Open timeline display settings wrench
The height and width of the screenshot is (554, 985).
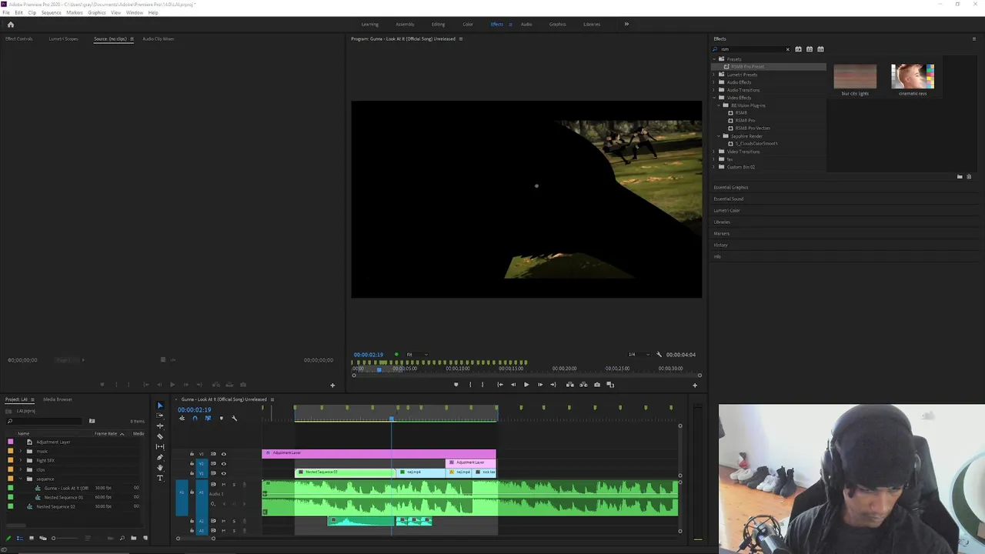pos(235,419)
